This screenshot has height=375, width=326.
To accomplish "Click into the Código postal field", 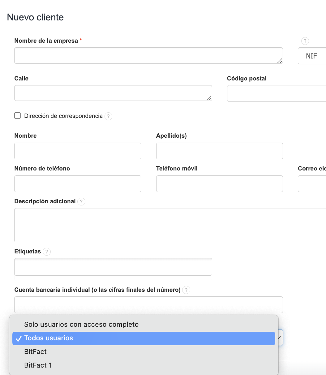I will point(275,93).
